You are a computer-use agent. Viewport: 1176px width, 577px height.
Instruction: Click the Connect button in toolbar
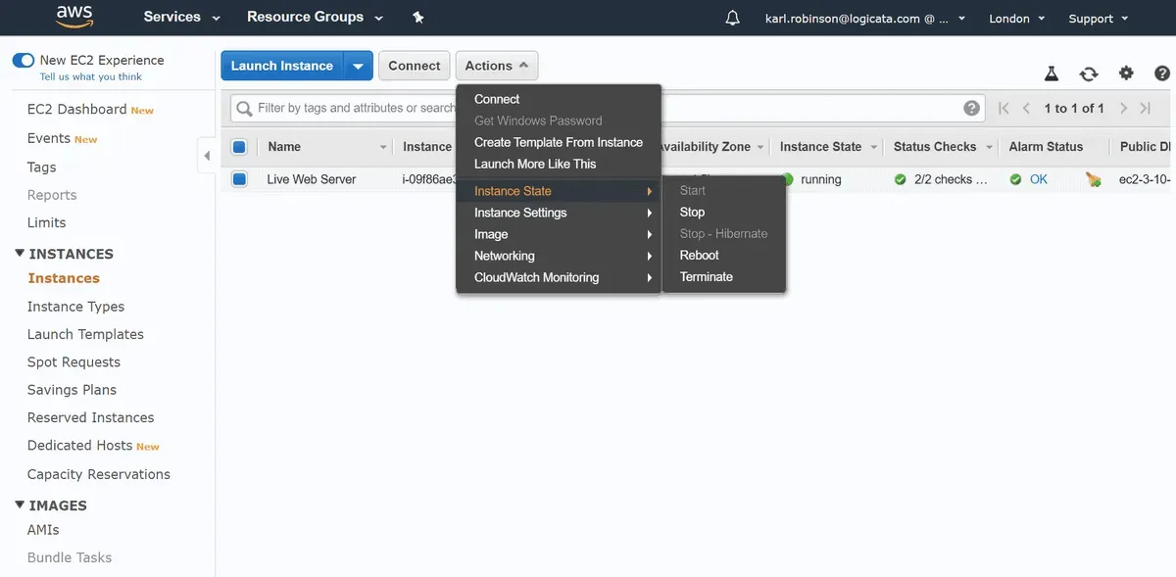414,66
